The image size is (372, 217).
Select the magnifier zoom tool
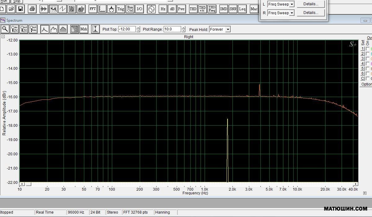coord(5,29)
